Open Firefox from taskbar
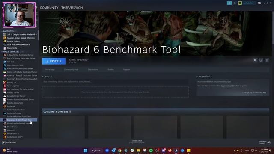274x154 pixels. (170, 151)
